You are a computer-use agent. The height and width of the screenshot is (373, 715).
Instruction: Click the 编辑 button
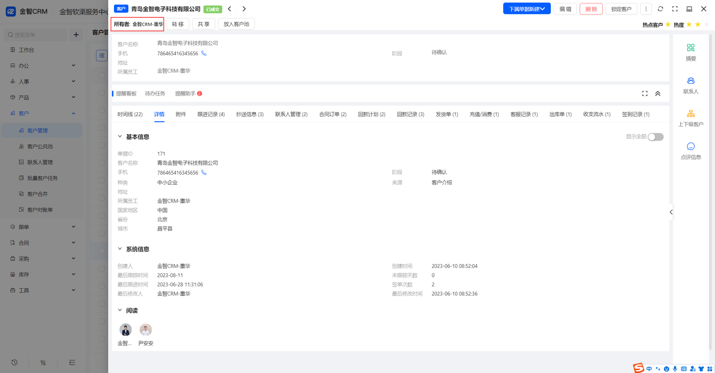tap(565, 9)
